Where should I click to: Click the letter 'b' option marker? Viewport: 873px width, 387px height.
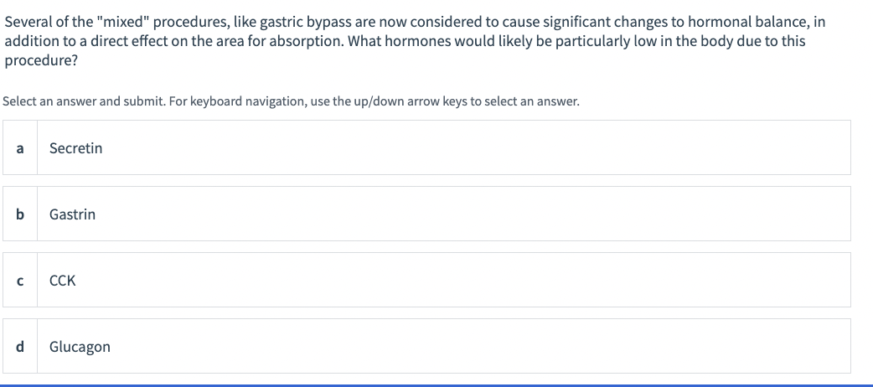click(20, 214)
